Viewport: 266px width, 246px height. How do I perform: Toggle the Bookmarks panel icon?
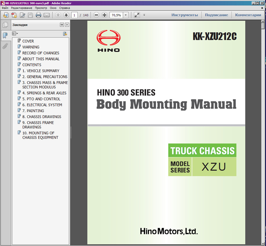point(5,35)
